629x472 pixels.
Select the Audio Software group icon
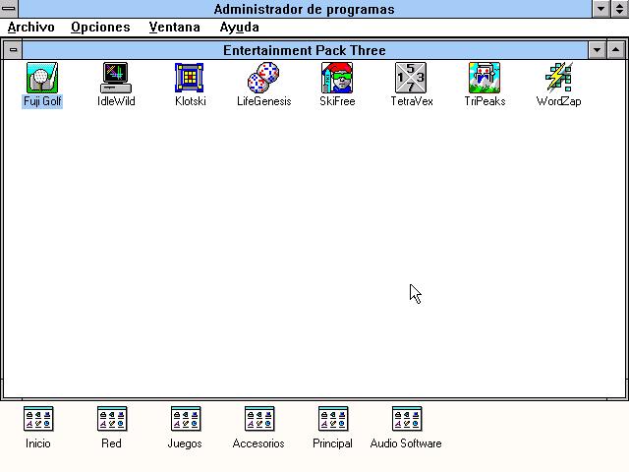coord(407,419)
